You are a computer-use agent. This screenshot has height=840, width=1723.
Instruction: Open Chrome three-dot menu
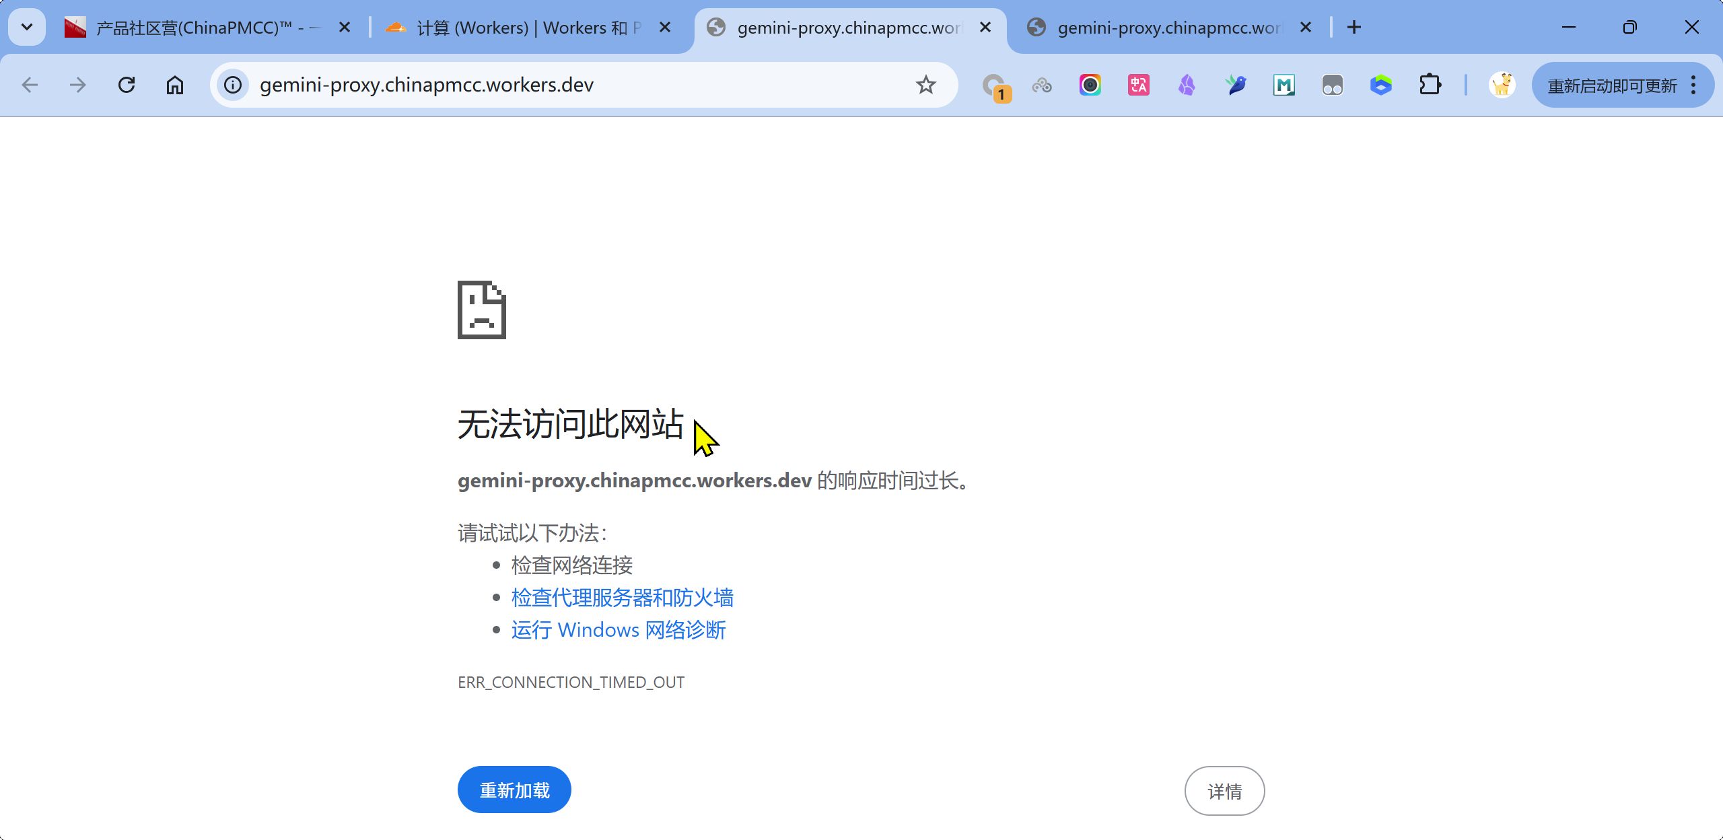click(1693, 85)
